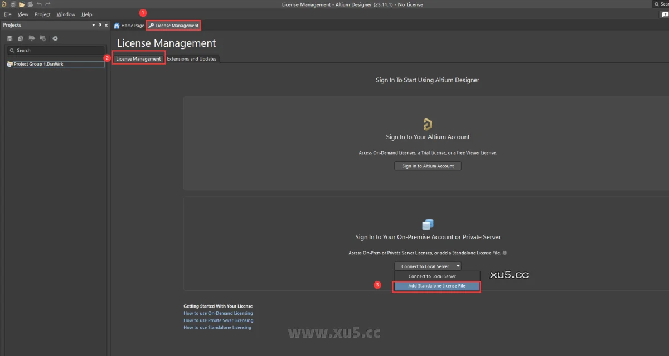Click the Save All icon in title bar
The image size is (669, 356).
[x=12, y=4]
